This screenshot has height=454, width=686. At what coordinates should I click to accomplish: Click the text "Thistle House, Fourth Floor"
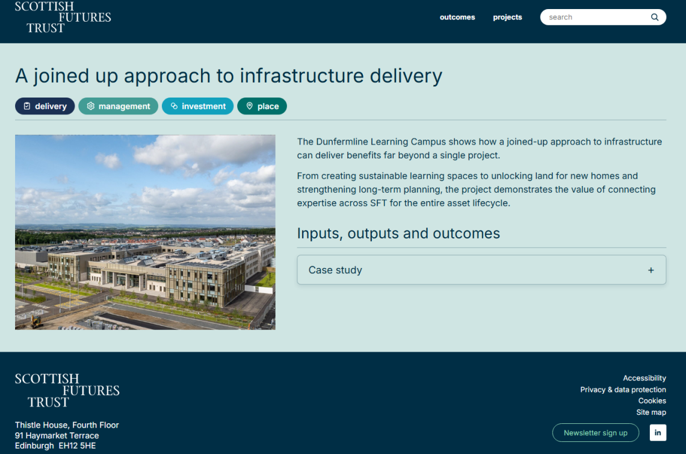(67, 425)
